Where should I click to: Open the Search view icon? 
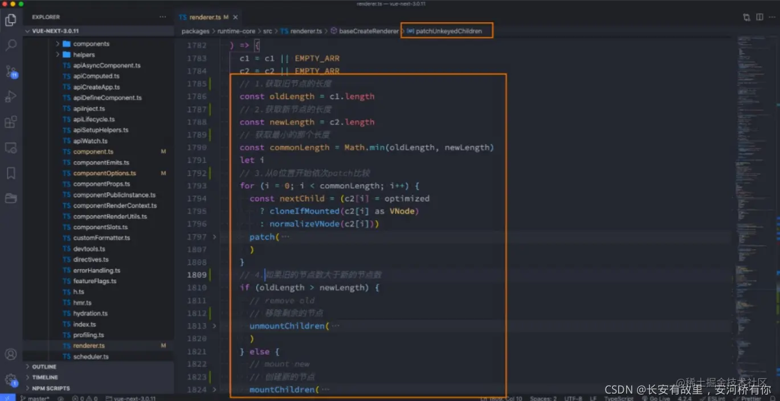[10, 46]
